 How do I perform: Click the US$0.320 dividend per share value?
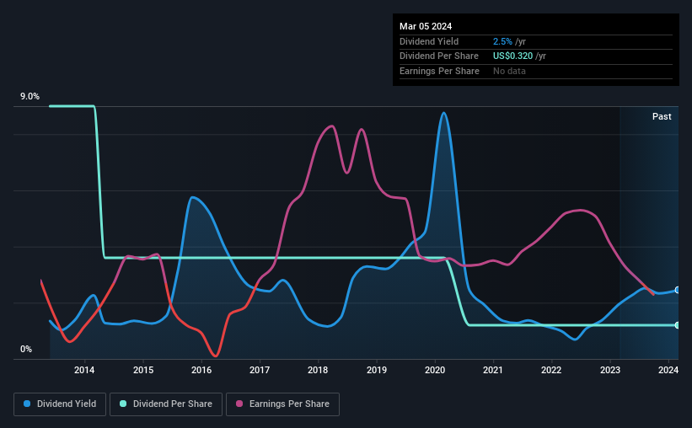pyautogui.click(x=512, y=56)
